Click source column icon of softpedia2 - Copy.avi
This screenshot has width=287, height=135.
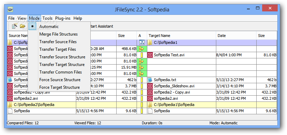tap(10, 92)
